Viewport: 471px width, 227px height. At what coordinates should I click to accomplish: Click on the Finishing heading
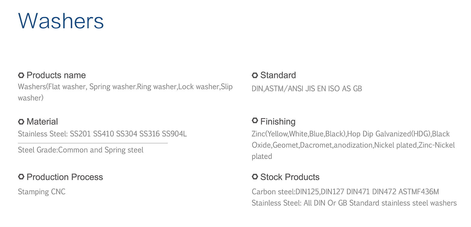tap(278, 122)
